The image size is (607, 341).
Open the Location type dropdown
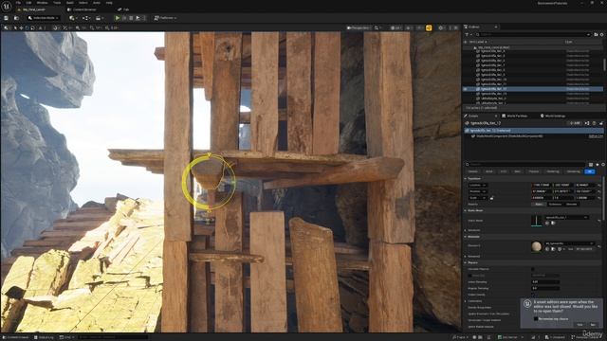coord(478,186)
